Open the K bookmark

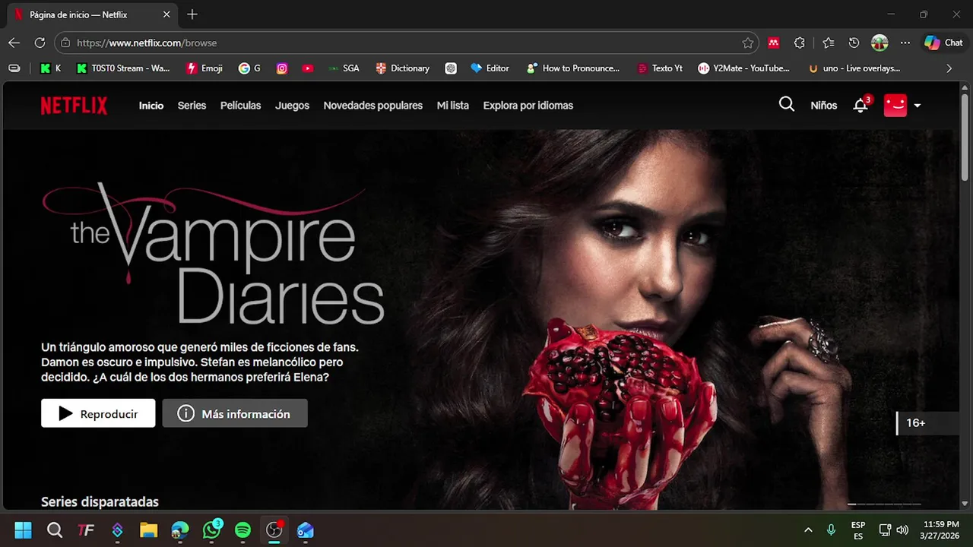[50, 68]
